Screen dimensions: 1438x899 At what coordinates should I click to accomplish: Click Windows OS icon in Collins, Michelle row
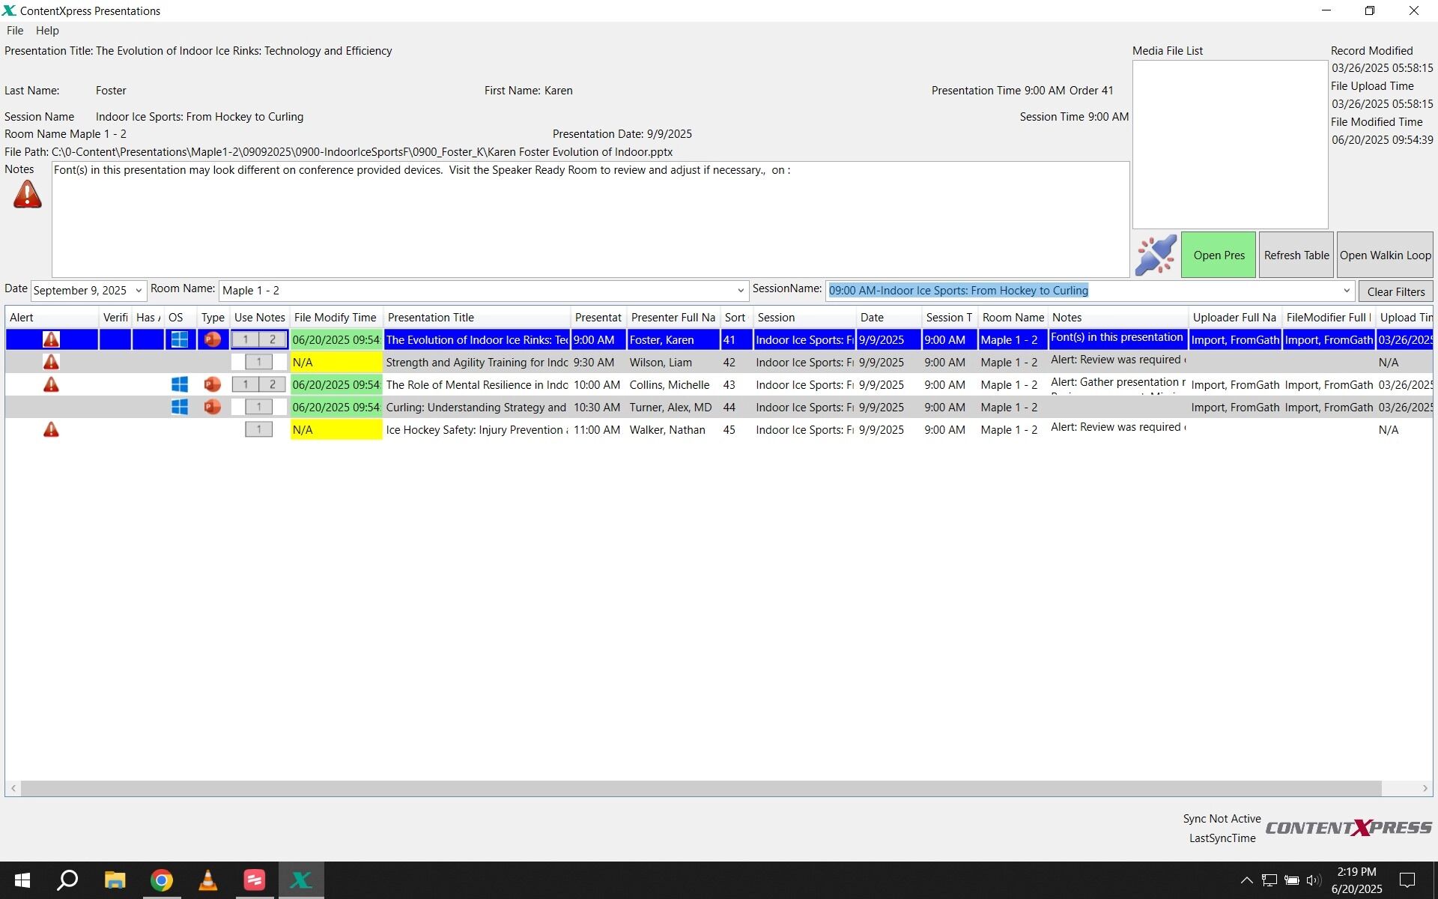(x=180, y=384)
